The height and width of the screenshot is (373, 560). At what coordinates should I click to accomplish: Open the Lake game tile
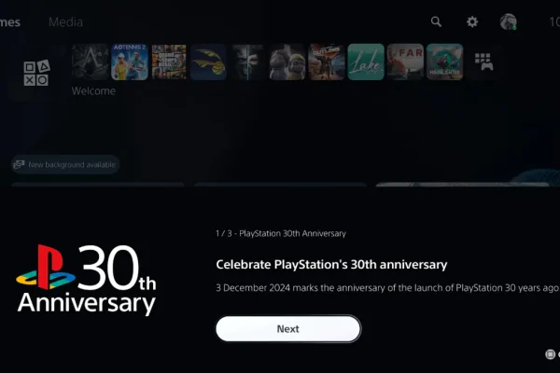pos(366,62)
